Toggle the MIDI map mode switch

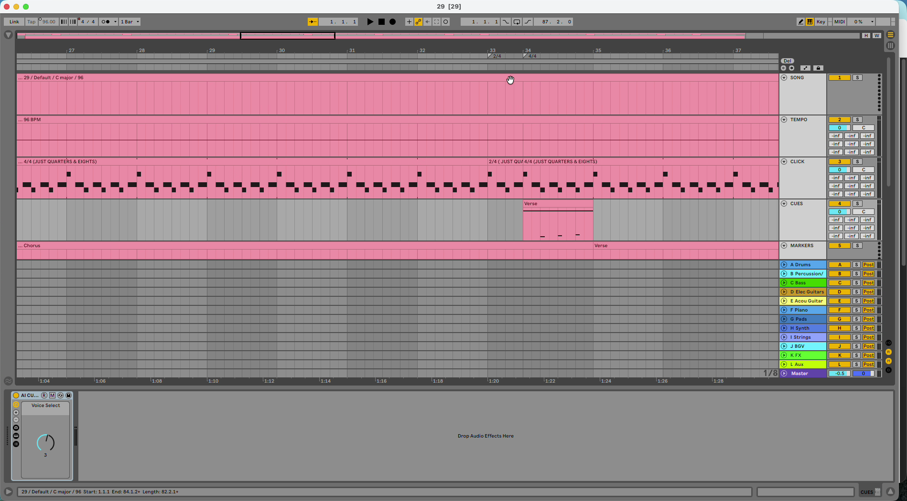tap(839, 22)
